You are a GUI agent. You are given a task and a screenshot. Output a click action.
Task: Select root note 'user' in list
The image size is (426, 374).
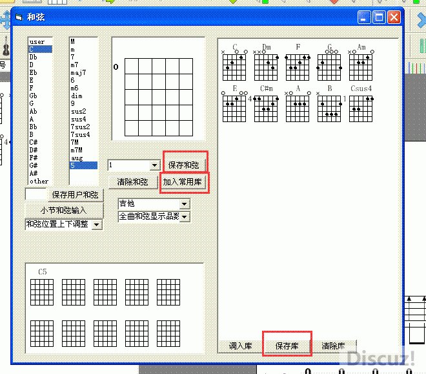click(40, 41)
